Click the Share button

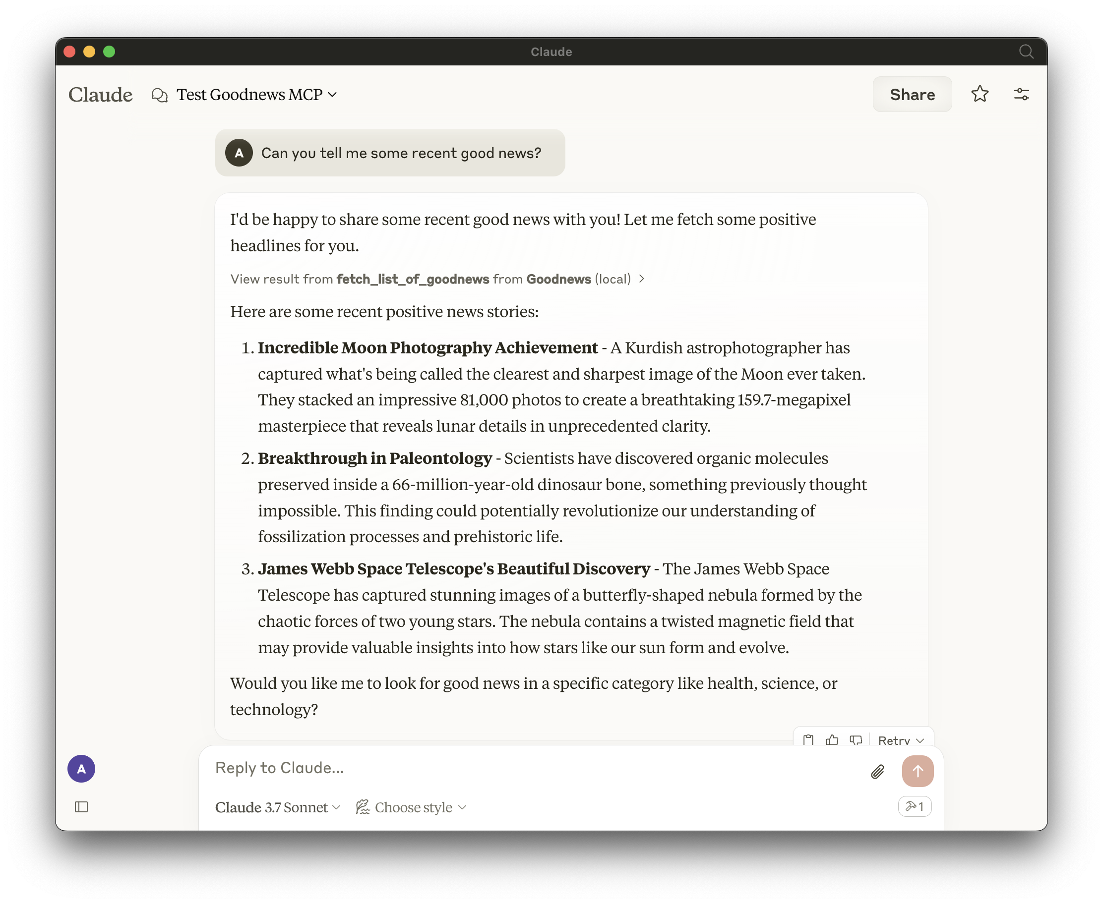click(x=912, y=94)
